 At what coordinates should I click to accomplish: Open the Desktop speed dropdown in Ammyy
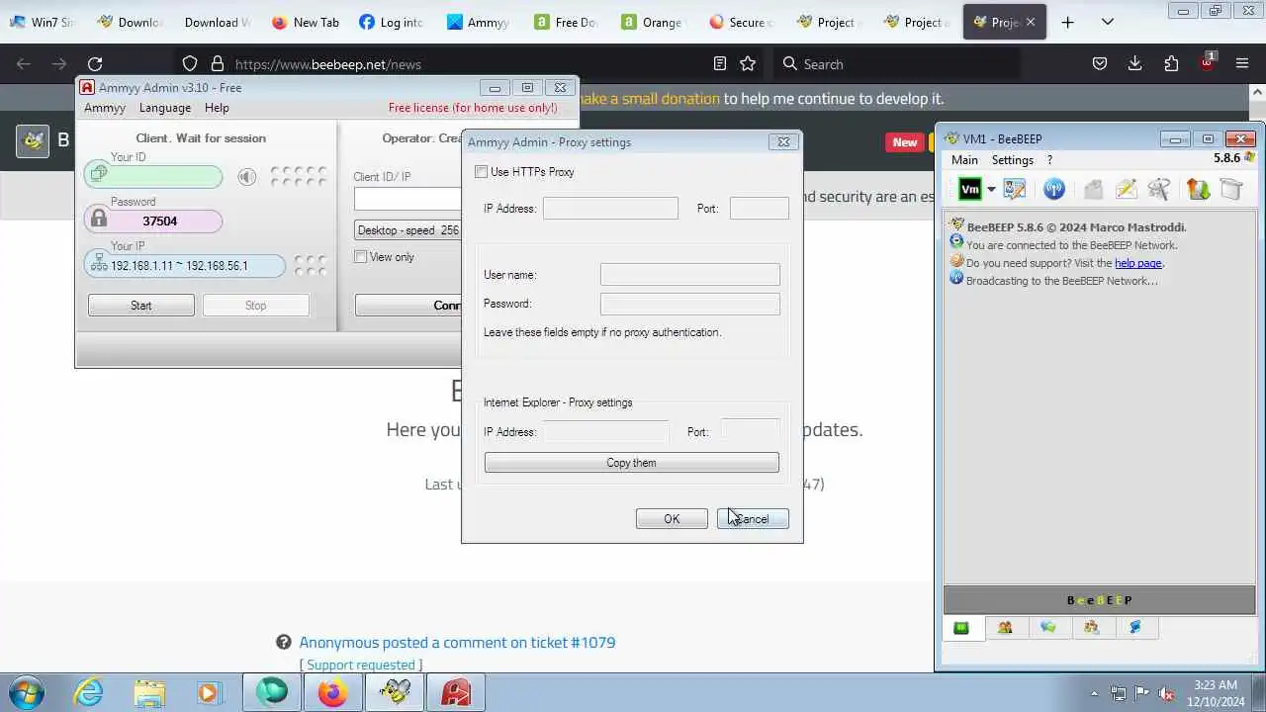407,230
